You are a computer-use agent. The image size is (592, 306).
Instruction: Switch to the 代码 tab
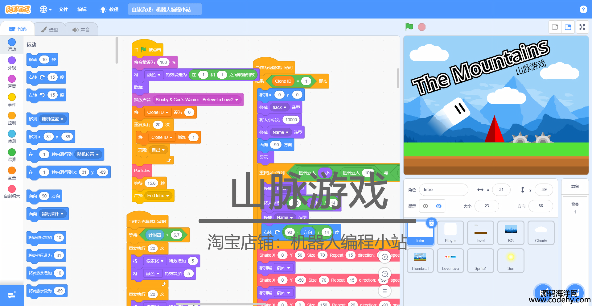pyautogui.click(x=18, y=29)
